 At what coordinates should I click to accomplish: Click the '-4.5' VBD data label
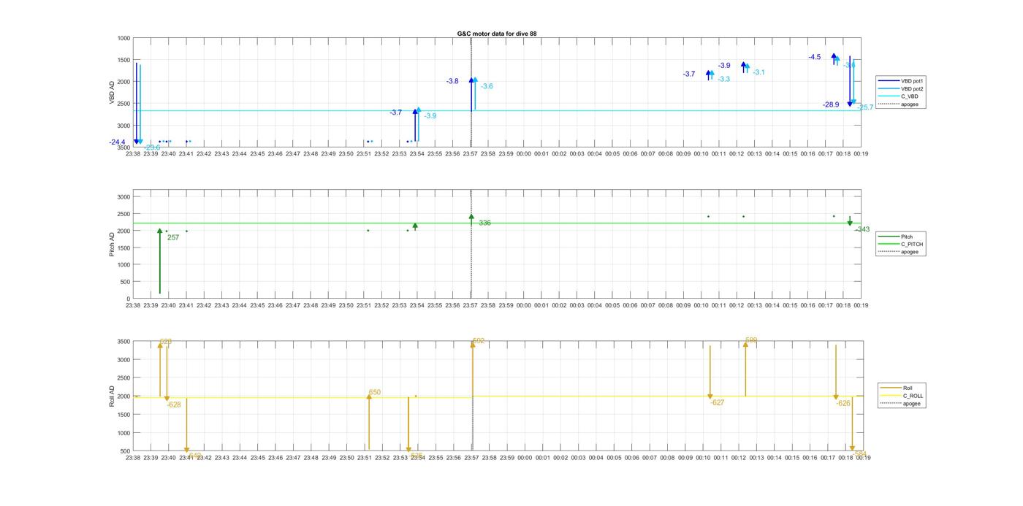pyautogui.click(x=815, y=57)
